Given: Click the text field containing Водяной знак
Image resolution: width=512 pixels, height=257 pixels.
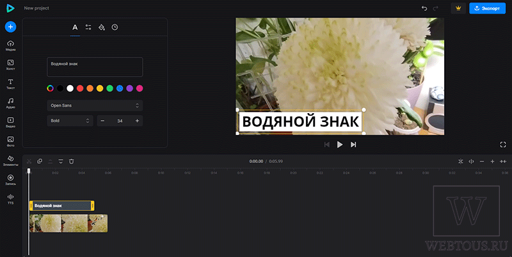Looking at the screenshot, I should 95,67.
